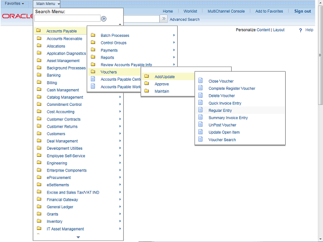Open the Favorites dropdown menu
Image resolution: width=323 pixels, height=242 pixels.
coord(14,4)
